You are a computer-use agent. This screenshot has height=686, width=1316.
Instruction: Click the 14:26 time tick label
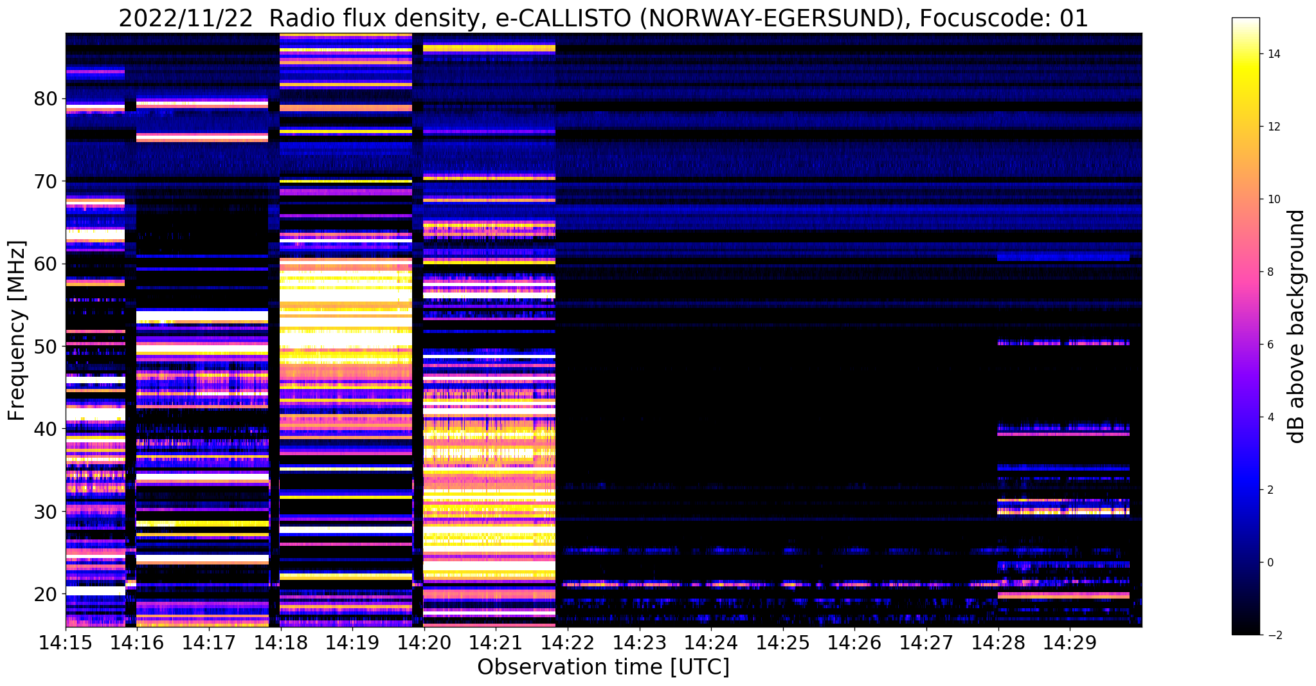pos(854,643)
